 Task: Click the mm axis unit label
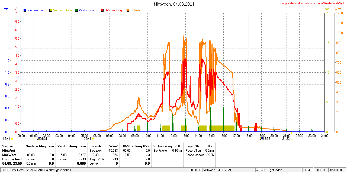pyautogui.click(x=6, y=9)
